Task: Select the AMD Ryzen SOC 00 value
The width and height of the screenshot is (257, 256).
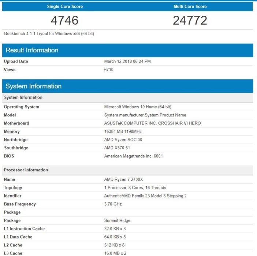Action: (123, 140)
